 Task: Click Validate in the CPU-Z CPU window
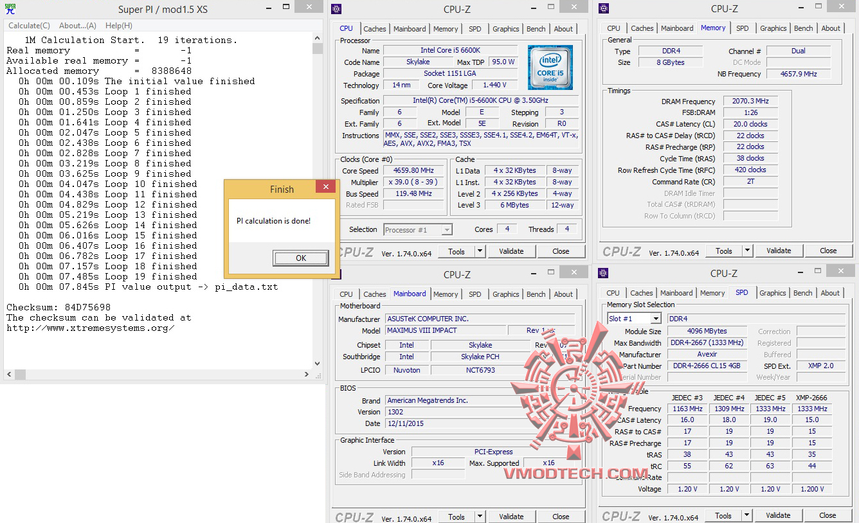pos(511,251)
